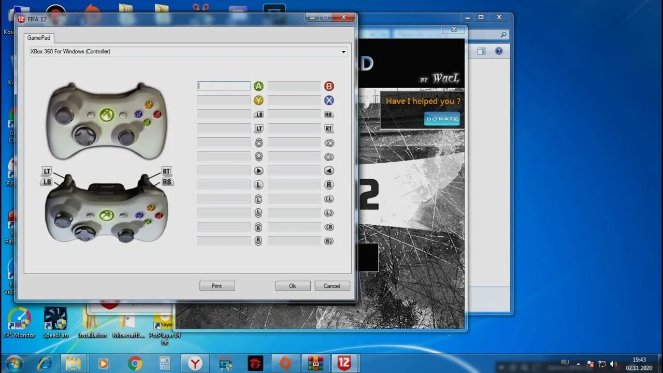
Task: Click the input field for X button
Action: 294,100
